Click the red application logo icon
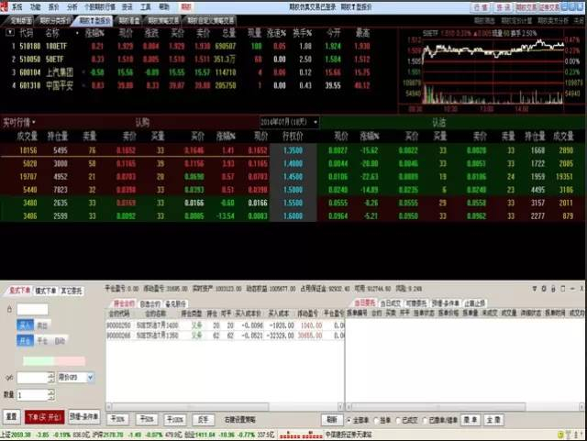 [4, 6]
